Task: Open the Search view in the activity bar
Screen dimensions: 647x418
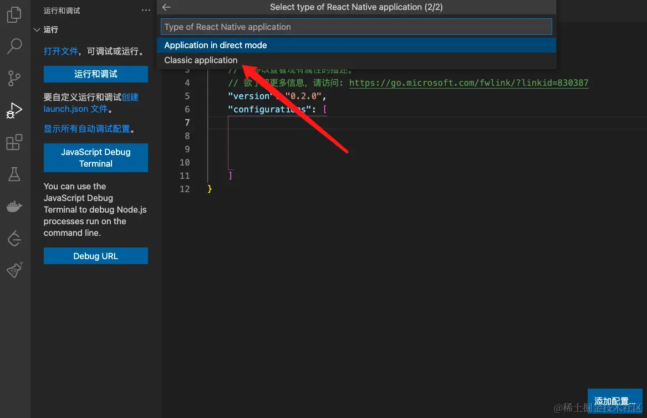Action: click(x=14, y=46)
